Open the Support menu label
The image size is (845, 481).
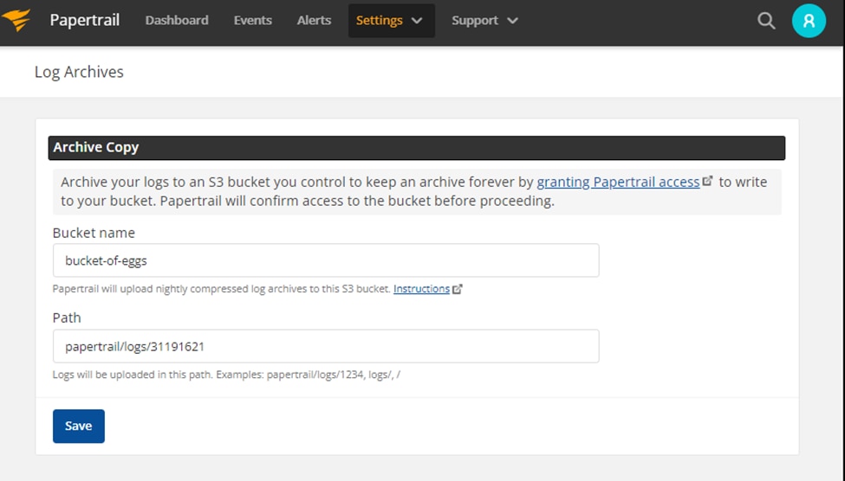(x=475, y=21)
